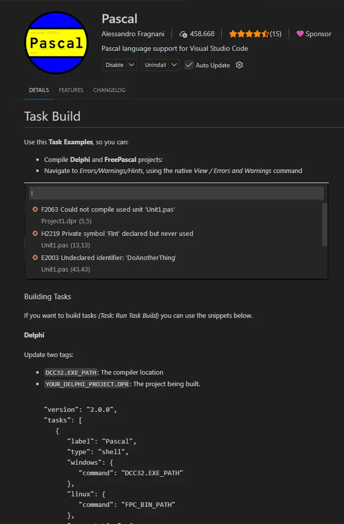Viewport: 344px width, 524px height.
Task: Click the filter input field with '!'
Action: click(x=176, y=193)
